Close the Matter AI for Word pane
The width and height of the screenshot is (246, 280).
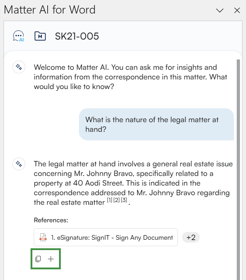pyautogui.click(x=237, y=10)
